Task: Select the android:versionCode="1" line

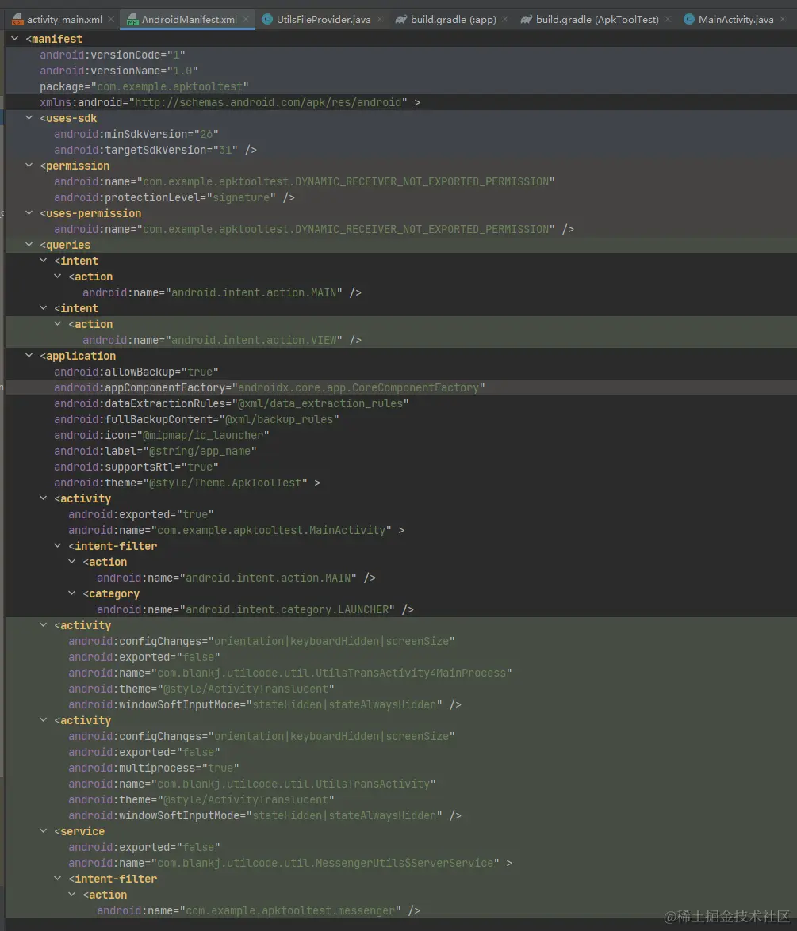Action: (113, 55)
